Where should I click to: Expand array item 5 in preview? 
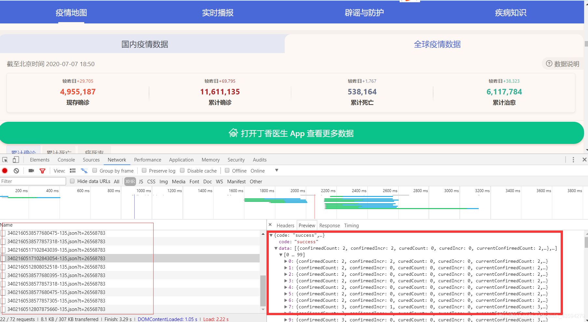[x=286, y=294]
